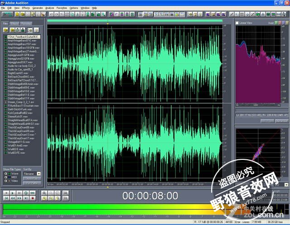Screen dimensions: 290x225
Task: Toggle Video file type checkbox
Action: click(5, 181)
